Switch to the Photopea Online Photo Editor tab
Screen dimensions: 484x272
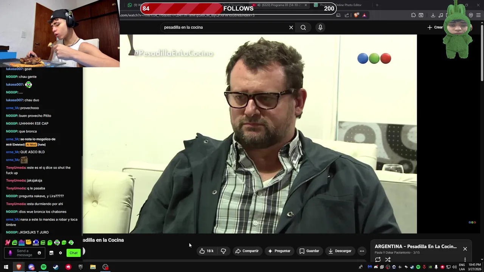(x=340, y=5)
